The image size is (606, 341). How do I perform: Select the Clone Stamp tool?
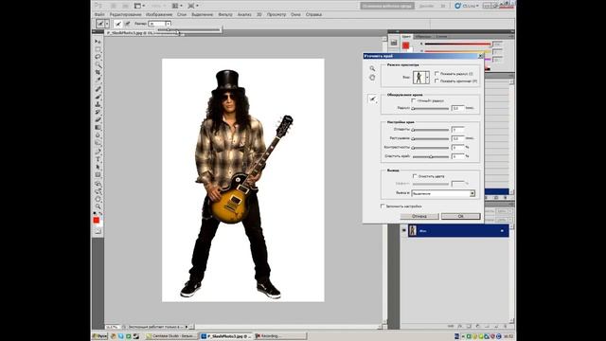[x=98, y=104]
